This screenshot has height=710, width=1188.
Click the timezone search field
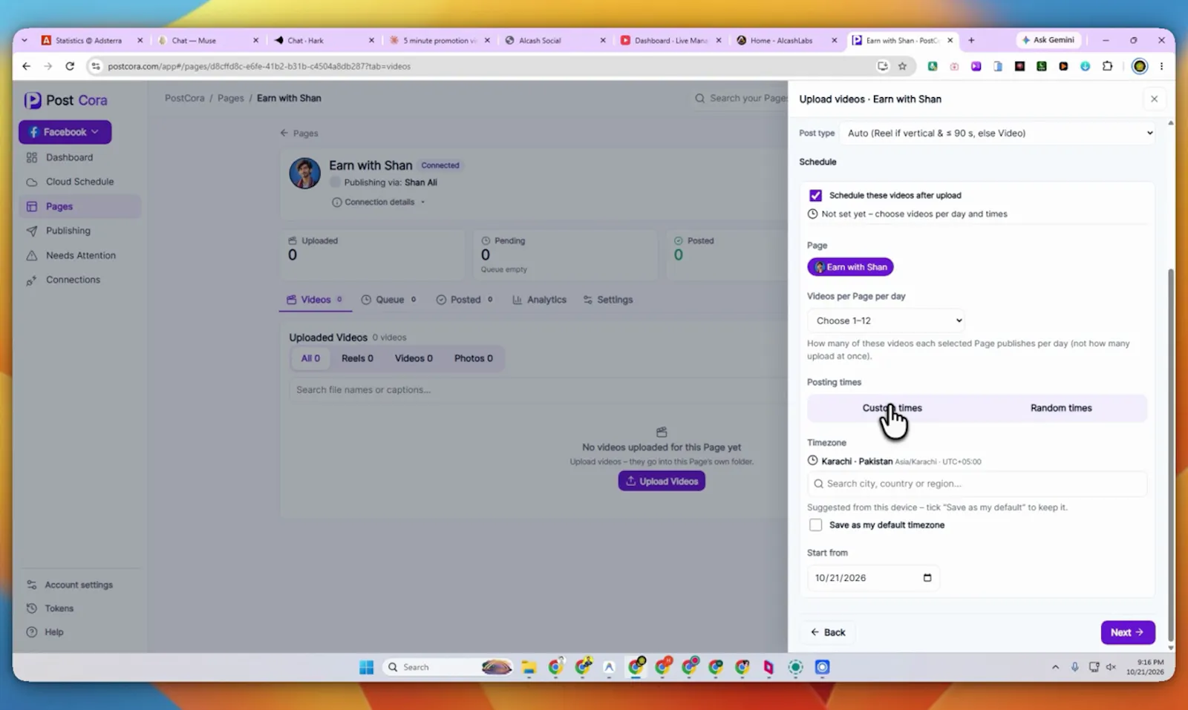977,484
